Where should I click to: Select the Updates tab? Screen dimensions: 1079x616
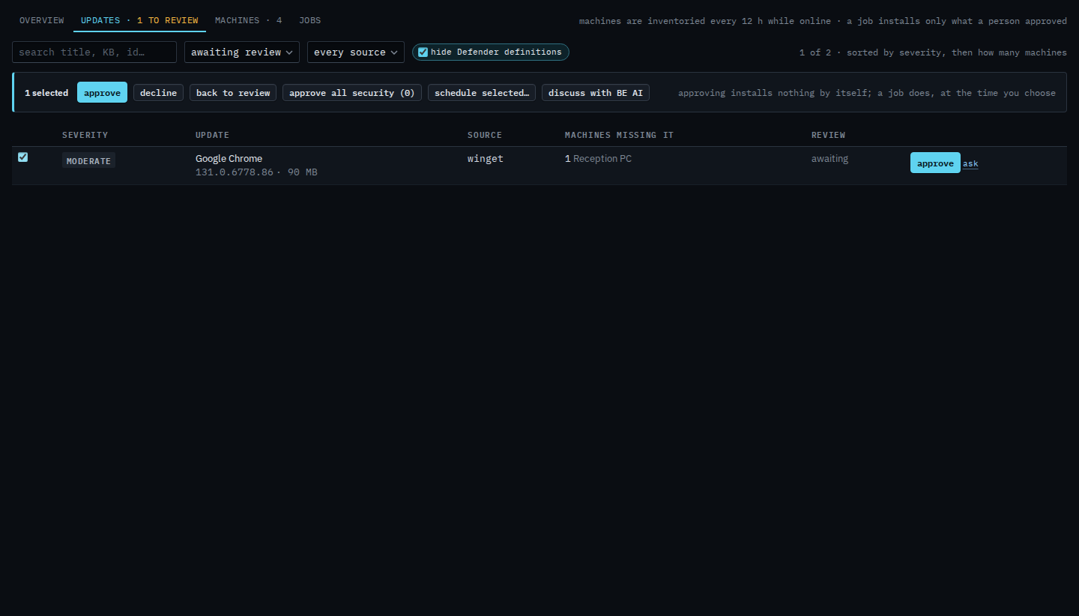(x=139, y=20)
